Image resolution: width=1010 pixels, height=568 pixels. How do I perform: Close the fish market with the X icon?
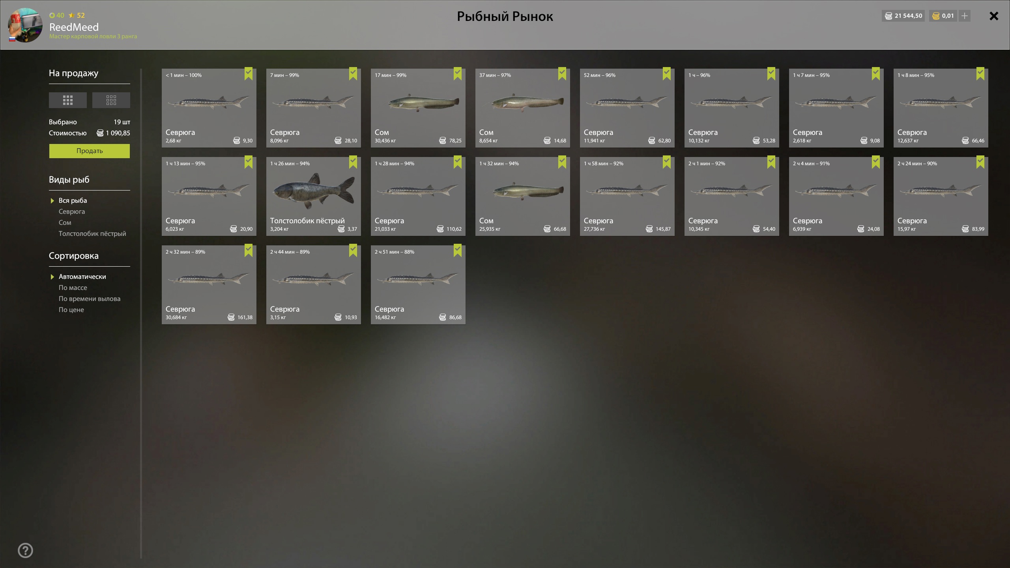(994, 16)
